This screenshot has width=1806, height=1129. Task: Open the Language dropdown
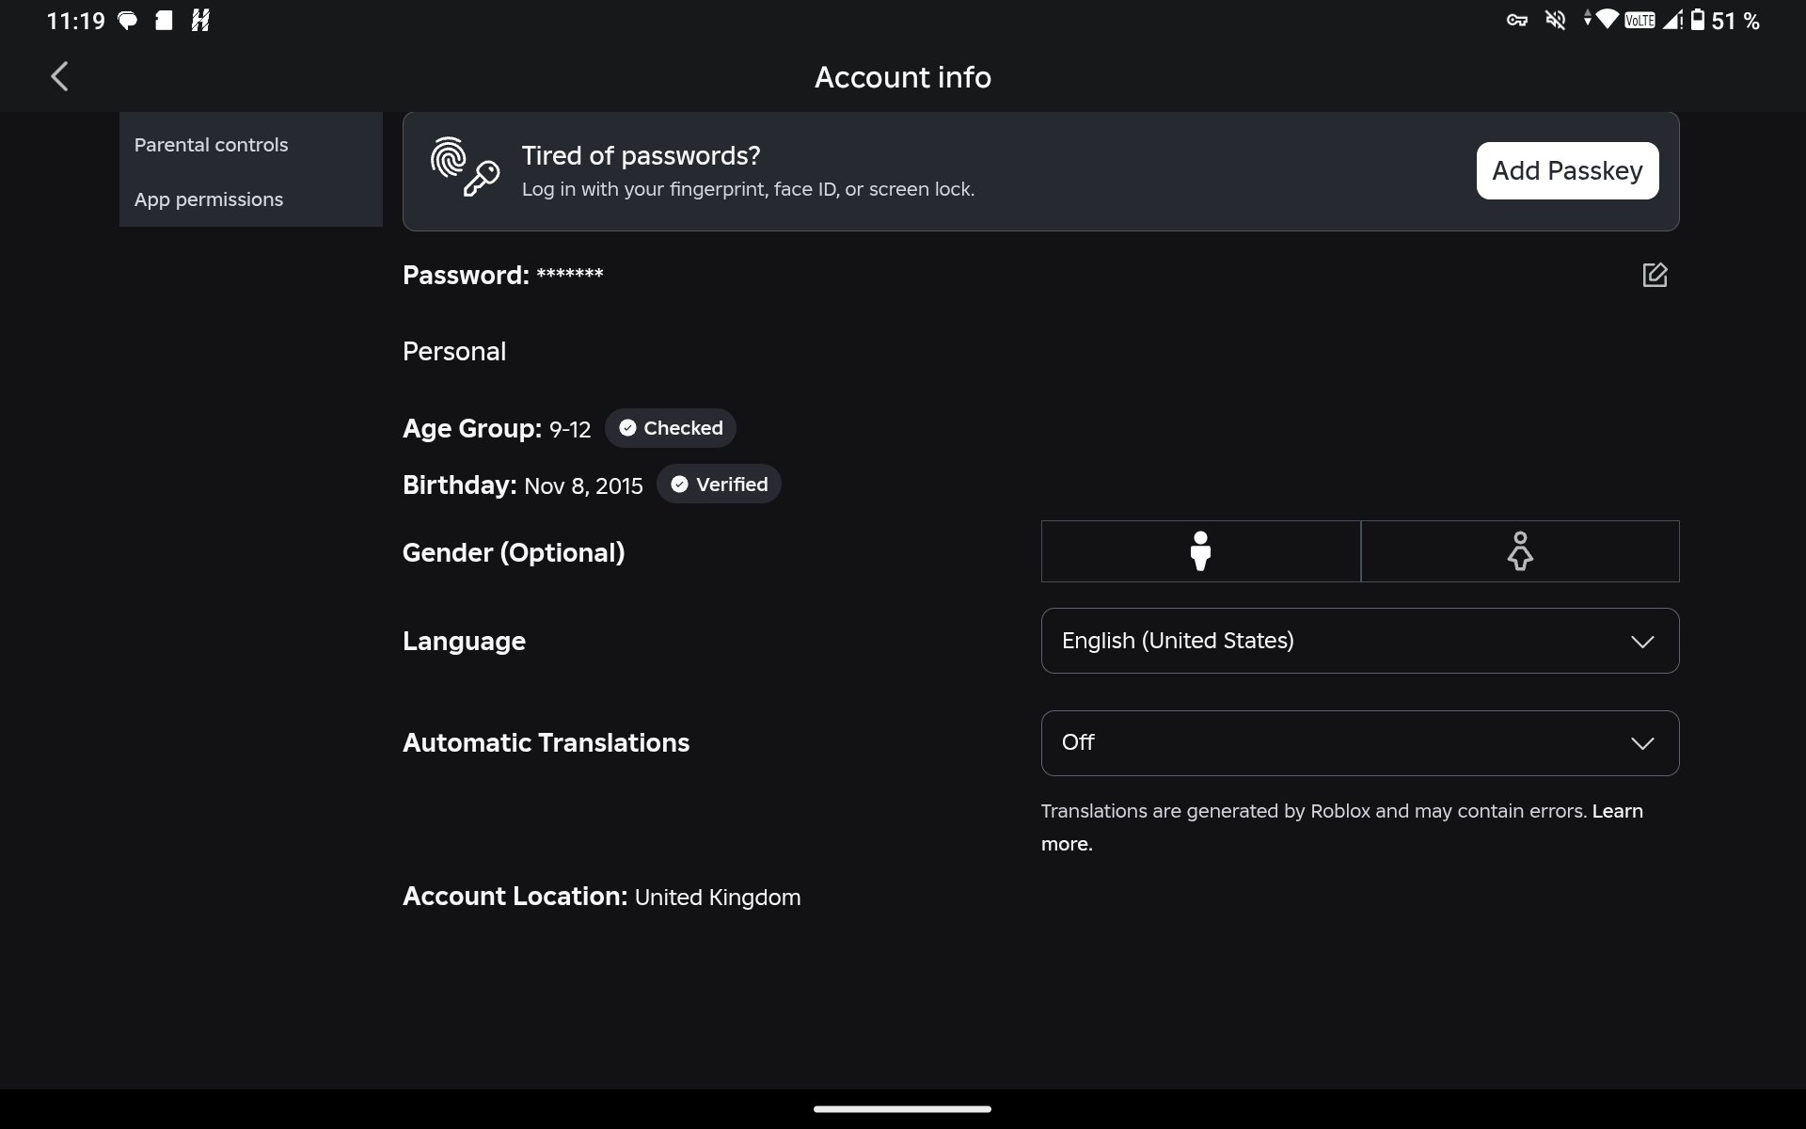coord(1360,641)
